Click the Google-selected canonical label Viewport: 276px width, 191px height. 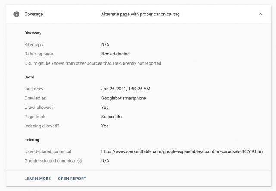[50, 161]
